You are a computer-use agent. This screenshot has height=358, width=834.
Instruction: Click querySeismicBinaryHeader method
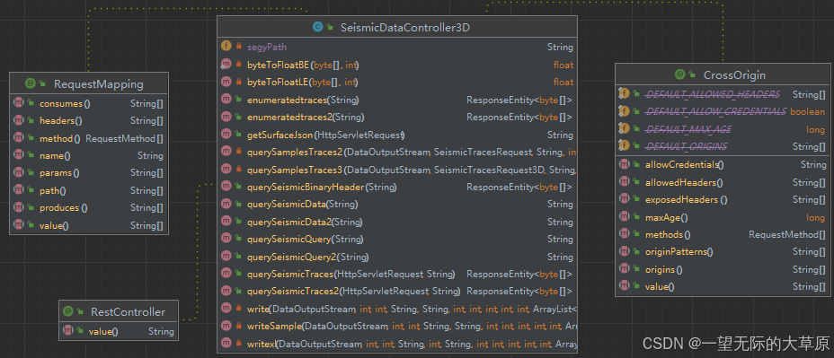tap(397, 187)
